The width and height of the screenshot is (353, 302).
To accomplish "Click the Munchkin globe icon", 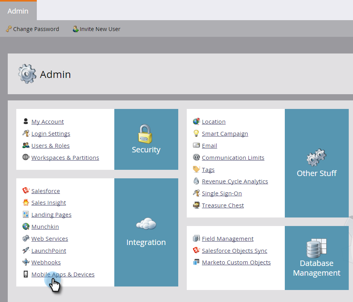I will click(26, 226).
